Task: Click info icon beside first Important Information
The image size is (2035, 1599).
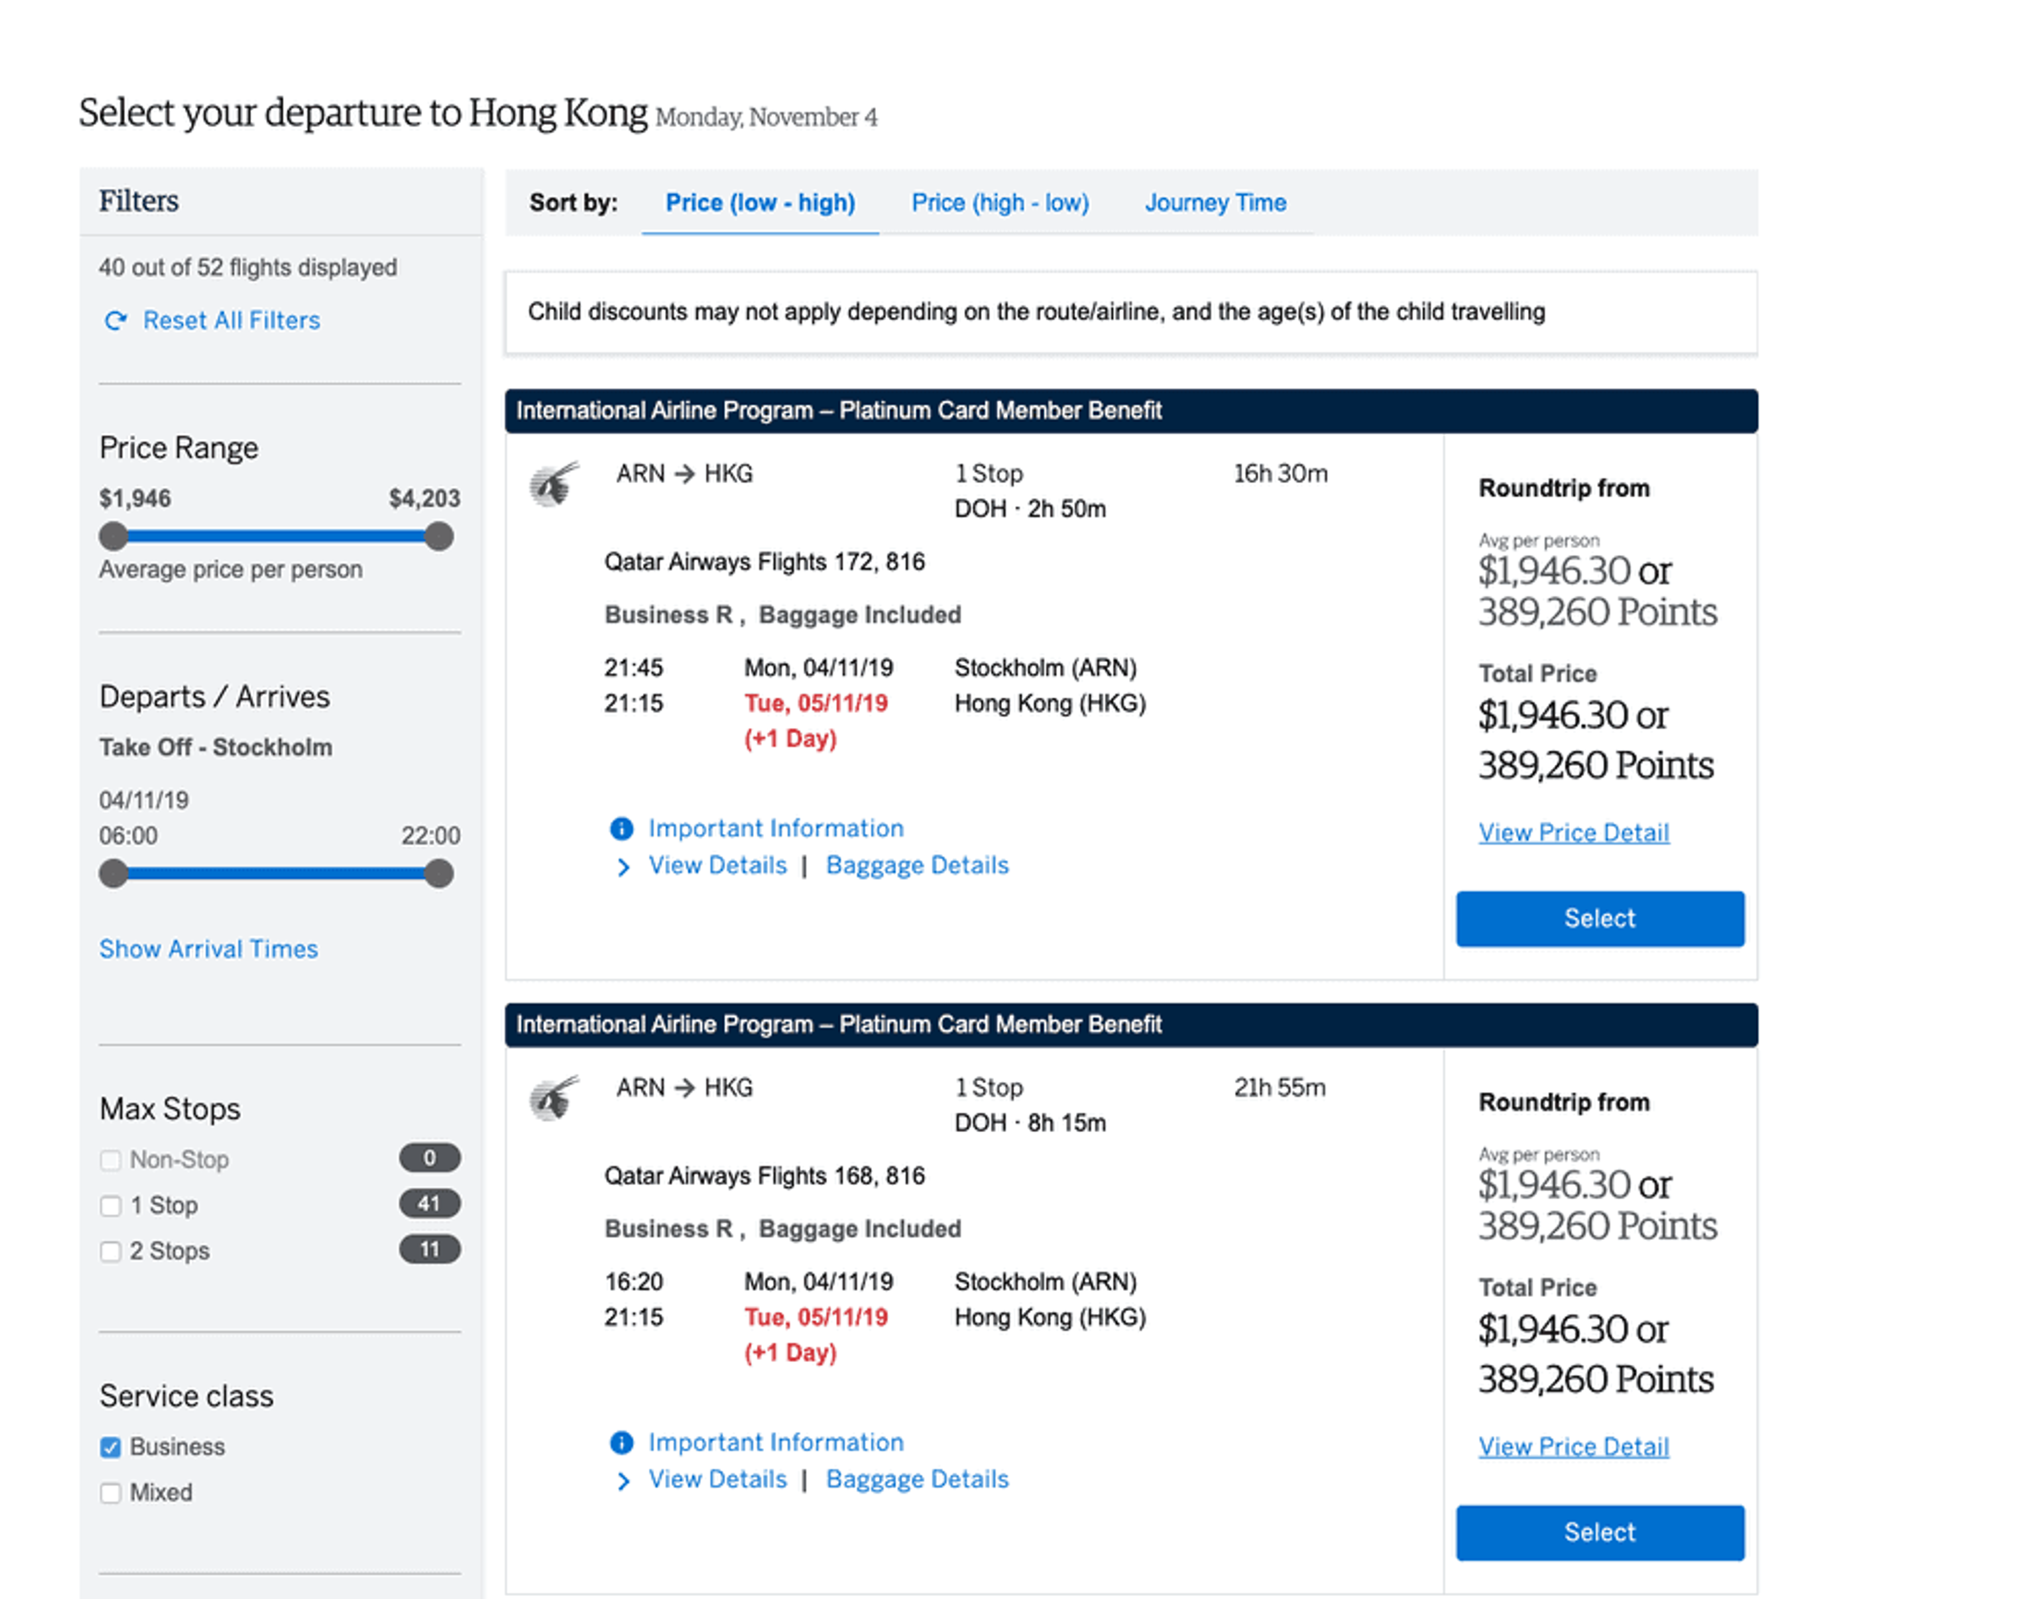Action: 621,829
